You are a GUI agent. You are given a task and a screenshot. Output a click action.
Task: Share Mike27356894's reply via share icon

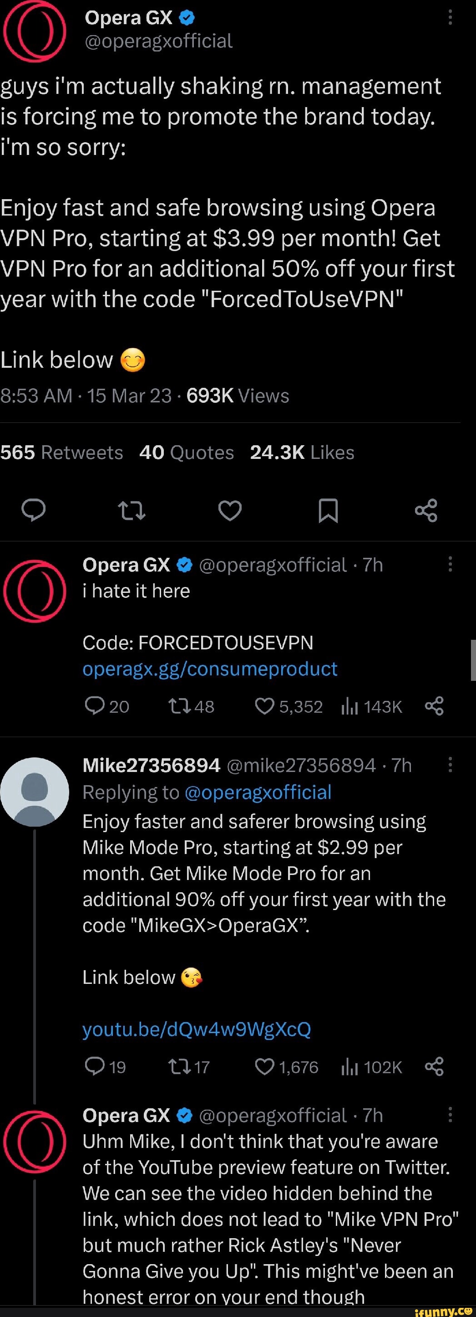(x=434, y=1067)
